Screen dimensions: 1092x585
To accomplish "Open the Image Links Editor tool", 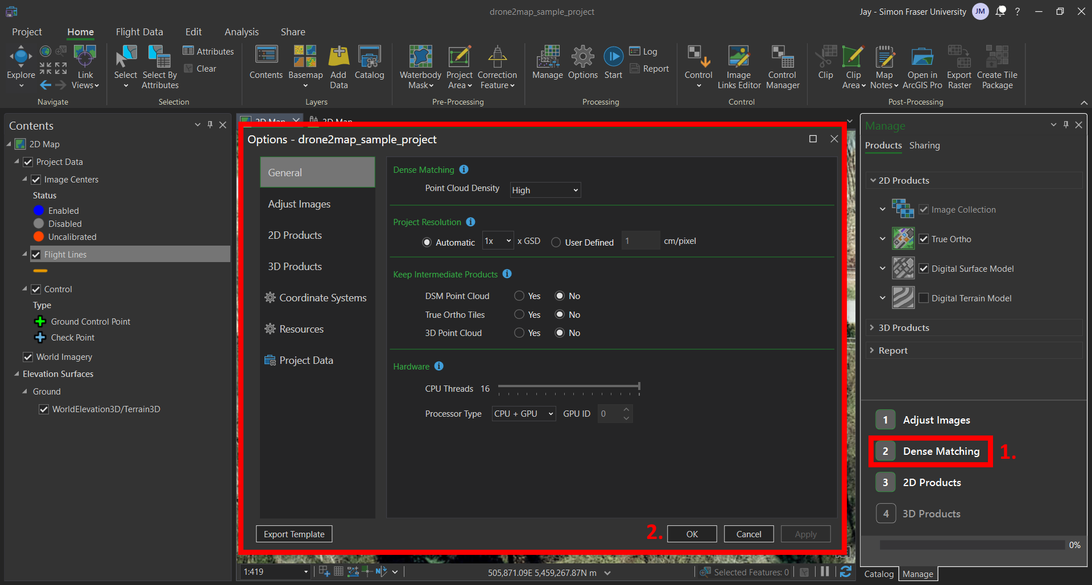I will click(x=738, y=57).
